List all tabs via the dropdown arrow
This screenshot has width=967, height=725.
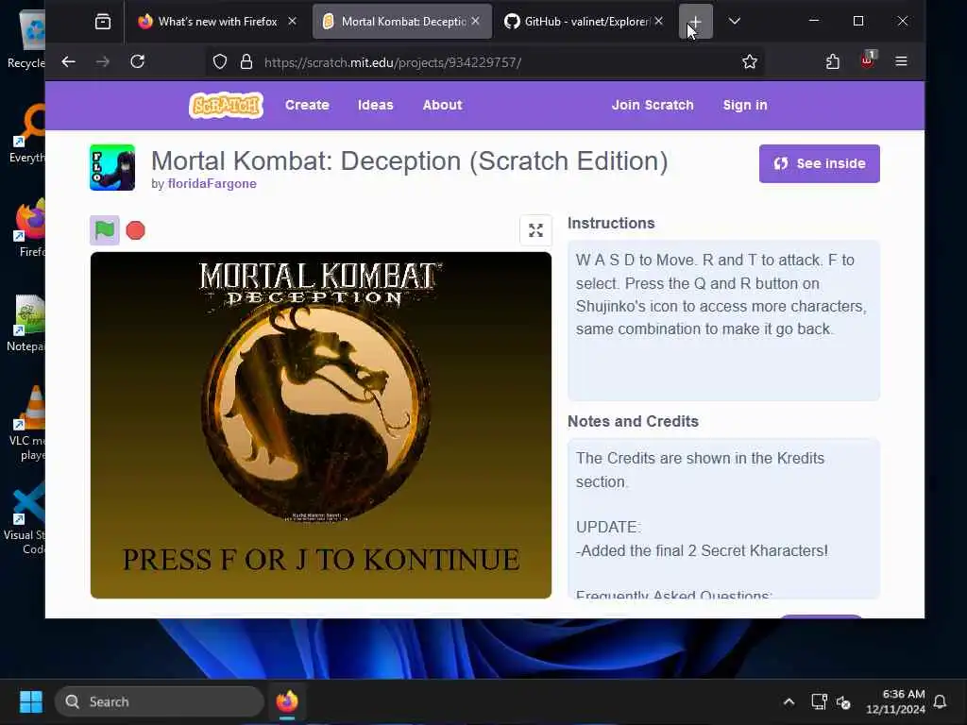[x=734, y=22]
